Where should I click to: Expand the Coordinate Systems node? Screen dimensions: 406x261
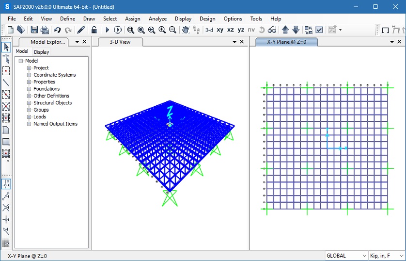[x=29, y=75]
